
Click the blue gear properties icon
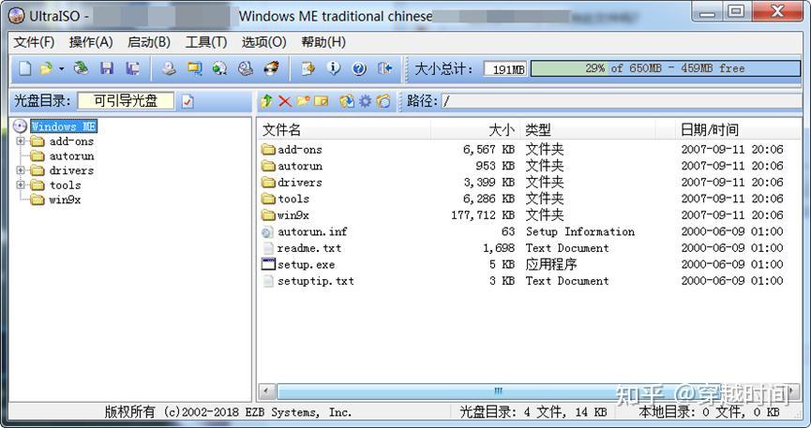point(365,101)
